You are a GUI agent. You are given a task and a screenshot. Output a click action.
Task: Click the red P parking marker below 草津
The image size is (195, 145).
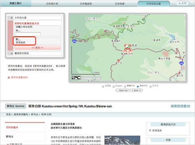tap(119, 61)
